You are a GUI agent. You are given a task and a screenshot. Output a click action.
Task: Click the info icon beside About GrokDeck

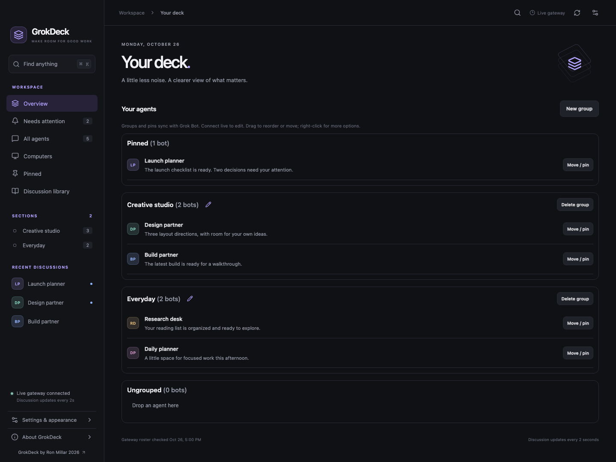pos(15,437)
